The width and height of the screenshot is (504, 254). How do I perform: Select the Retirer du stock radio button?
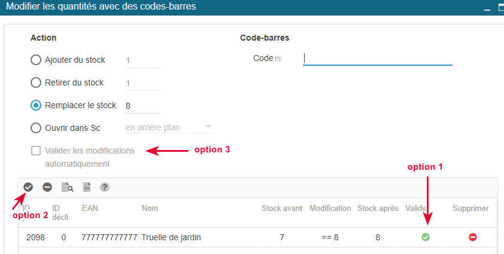pos(36,82)
